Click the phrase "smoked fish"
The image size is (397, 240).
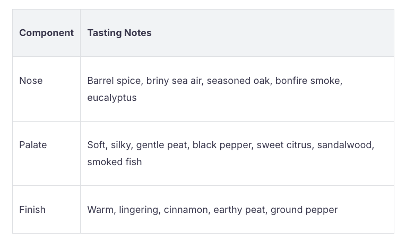[x=115, y=162]
